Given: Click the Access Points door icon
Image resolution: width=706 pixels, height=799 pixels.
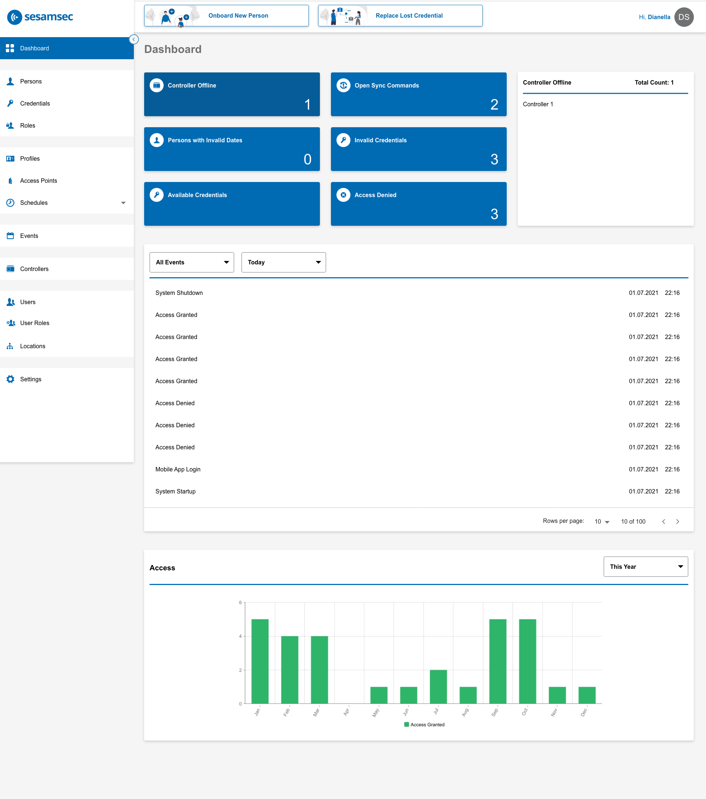Looking at the screenshot, I should [x=11, y=181].
